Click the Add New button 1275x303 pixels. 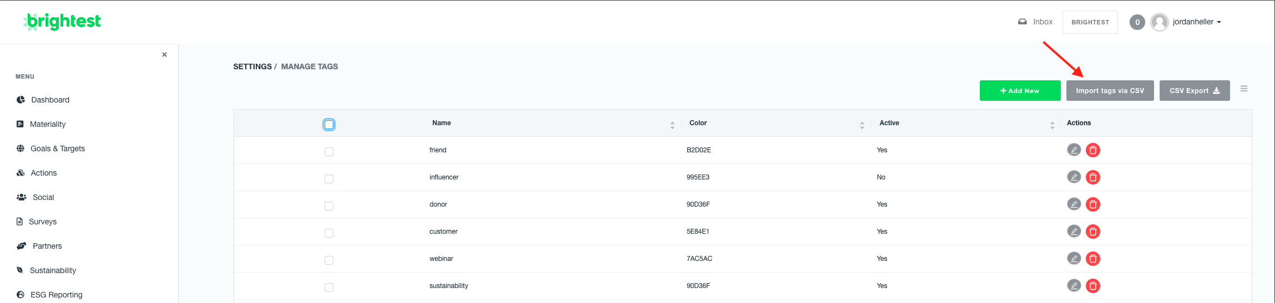[x=1020, y=91]
